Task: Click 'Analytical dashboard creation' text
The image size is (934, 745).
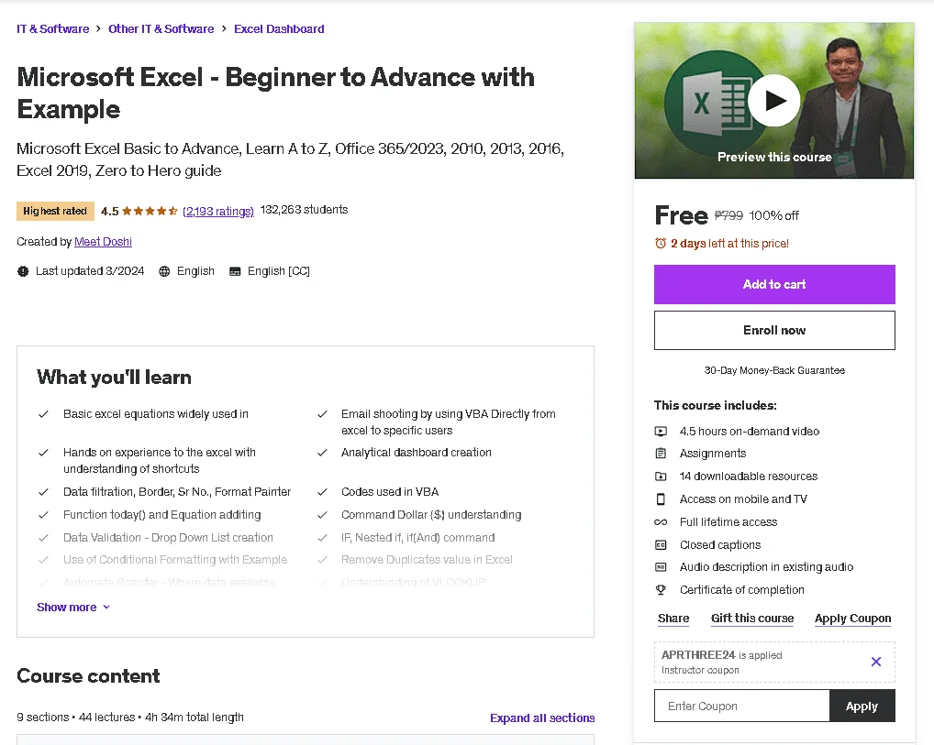Action: click(417, 453)
